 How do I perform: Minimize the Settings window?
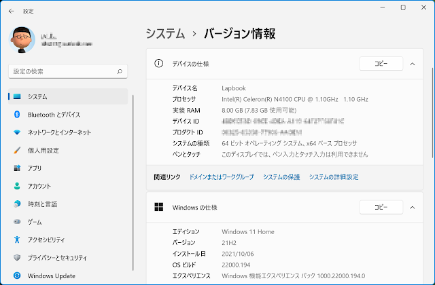coord(383,7)
